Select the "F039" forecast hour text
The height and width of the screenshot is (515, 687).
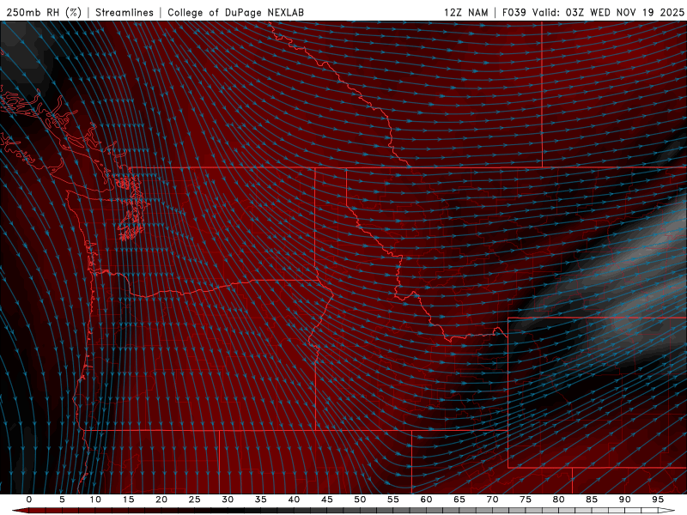[514, 12]
